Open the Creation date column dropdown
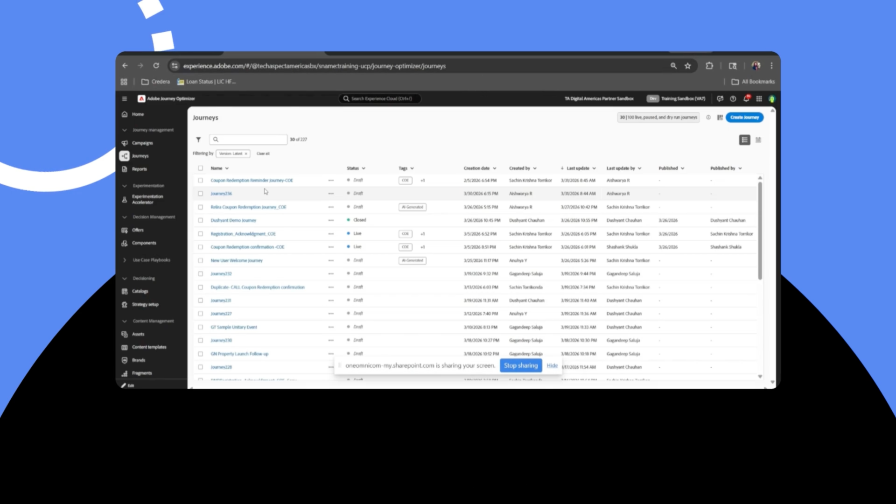This screenshot has width=896, height=504. click(x=495, y=168)
